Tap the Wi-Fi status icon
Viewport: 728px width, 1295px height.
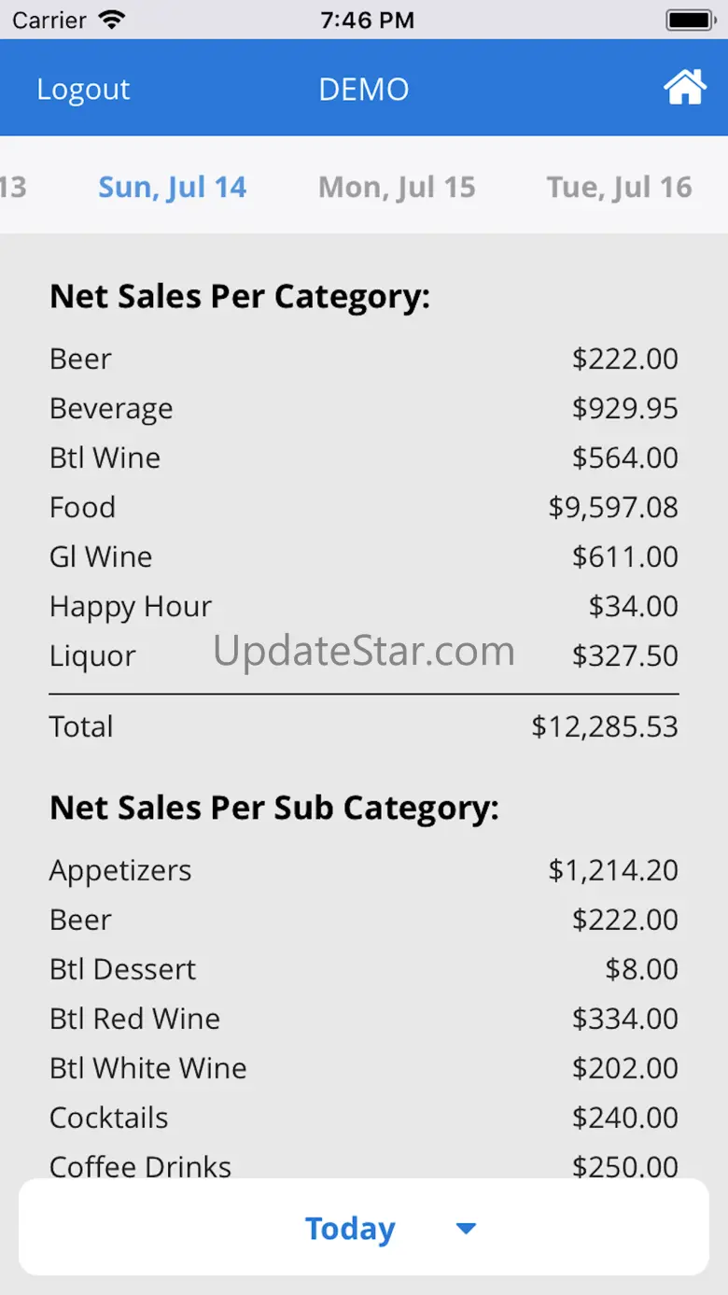coord(112,20)
